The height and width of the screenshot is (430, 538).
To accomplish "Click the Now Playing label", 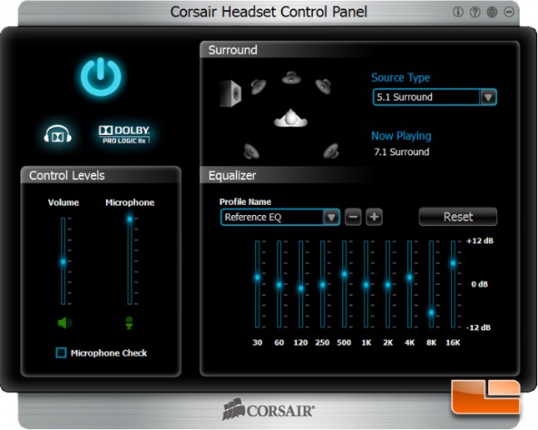I will [401, 136].
